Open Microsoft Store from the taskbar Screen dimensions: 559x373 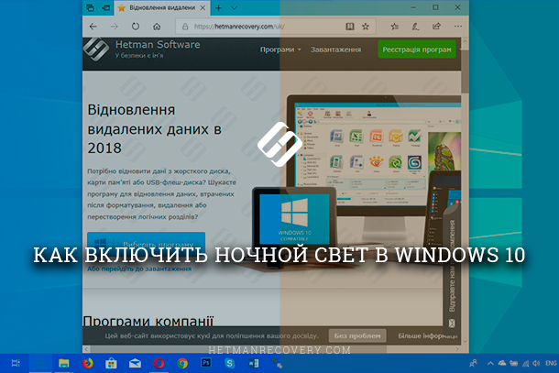[x=111, y=363]
